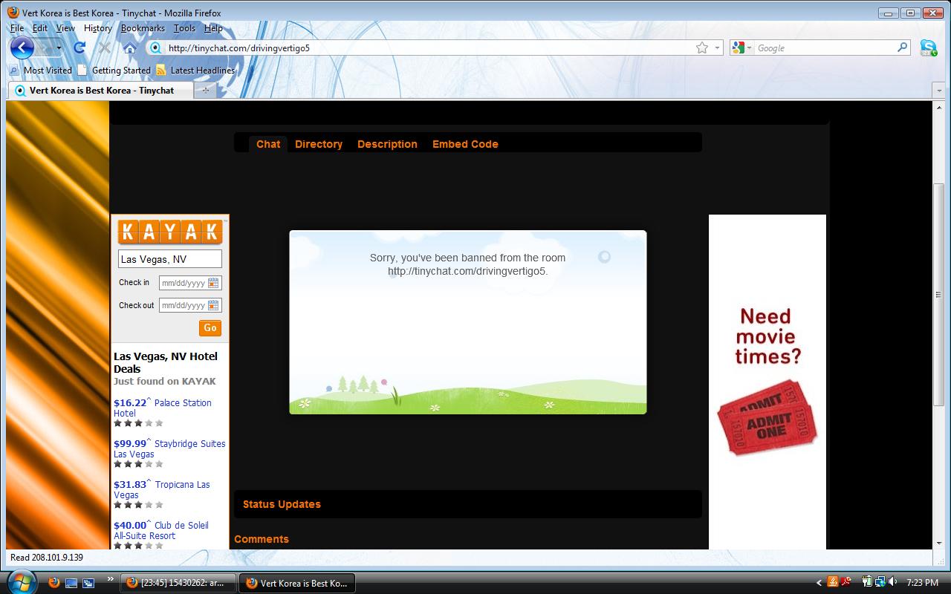Open the check-in date calendar icon
951x594 pixels.
pos(213,283)
